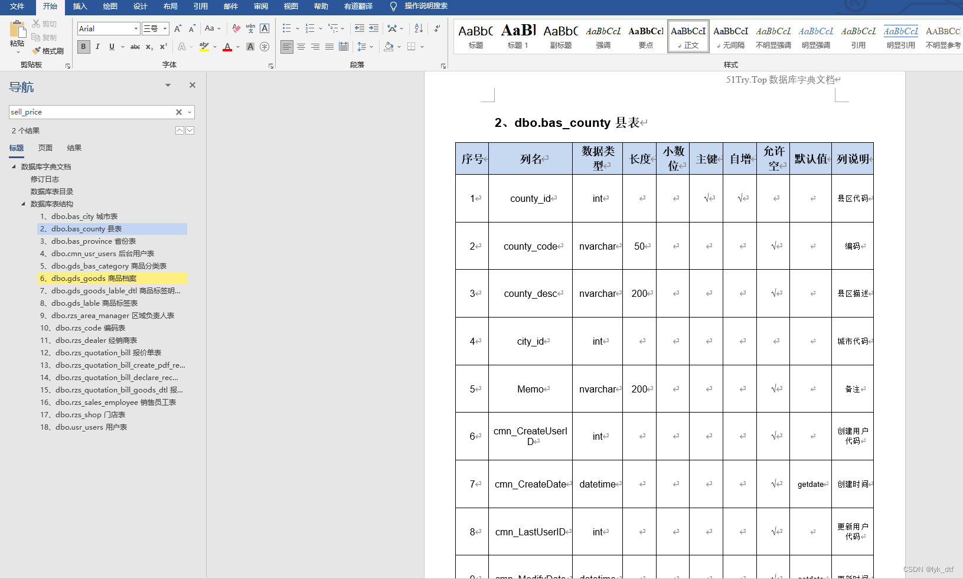Decrease paragraph indent

[360, 28]
